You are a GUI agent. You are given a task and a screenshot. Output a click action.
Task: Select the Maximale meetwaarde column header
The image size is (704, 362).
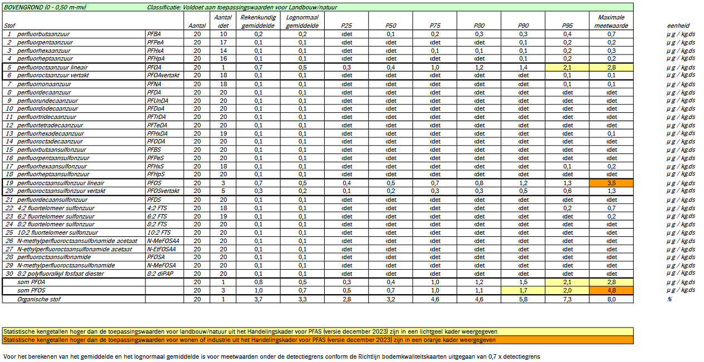click(612, 21)
